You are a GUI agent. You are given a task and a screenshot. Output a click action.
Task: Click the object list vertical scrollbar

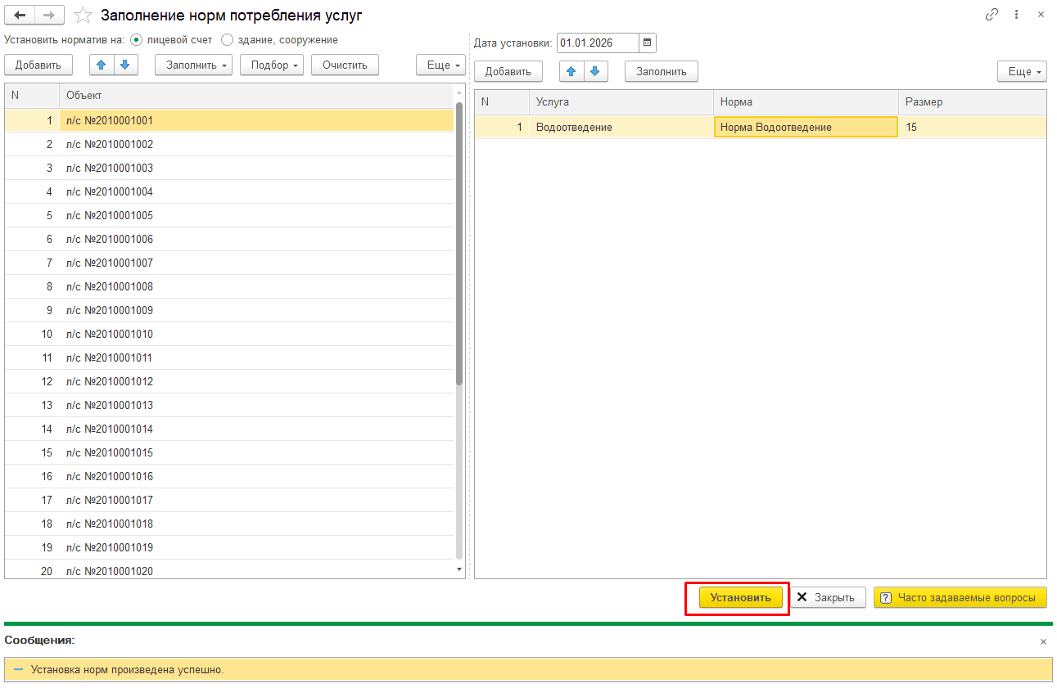(459, 331)
